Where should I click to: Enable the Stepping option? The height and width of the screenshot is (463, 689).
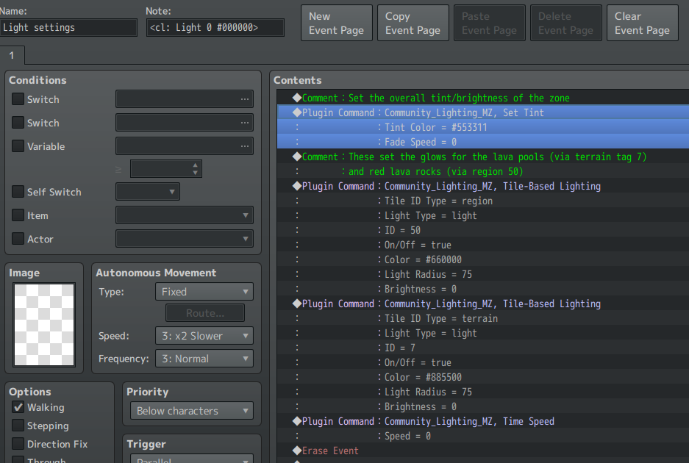(18, 426)
